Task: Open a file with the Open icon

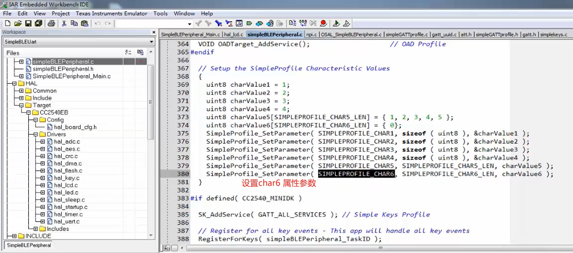Action: click(x=18, y=23)
